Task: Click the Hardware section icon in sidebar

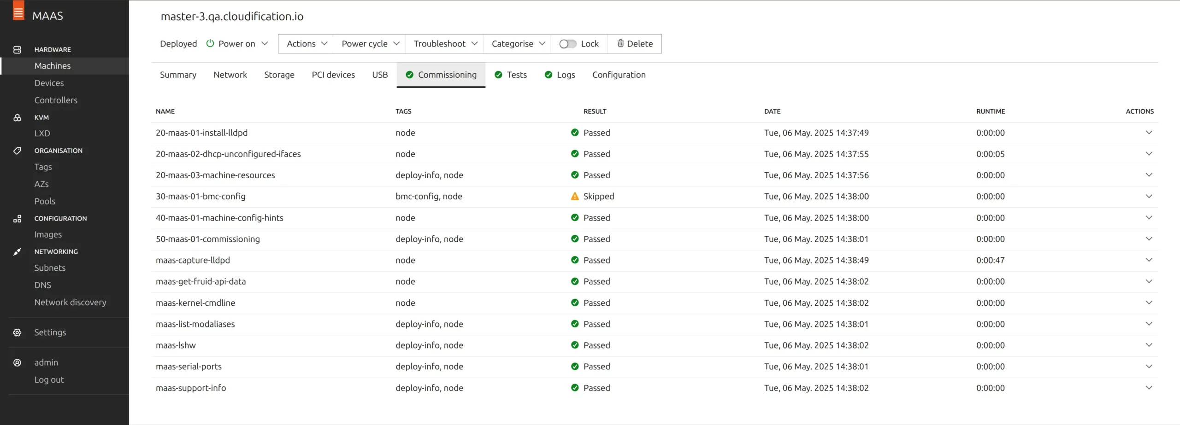Action: (18, 50)
